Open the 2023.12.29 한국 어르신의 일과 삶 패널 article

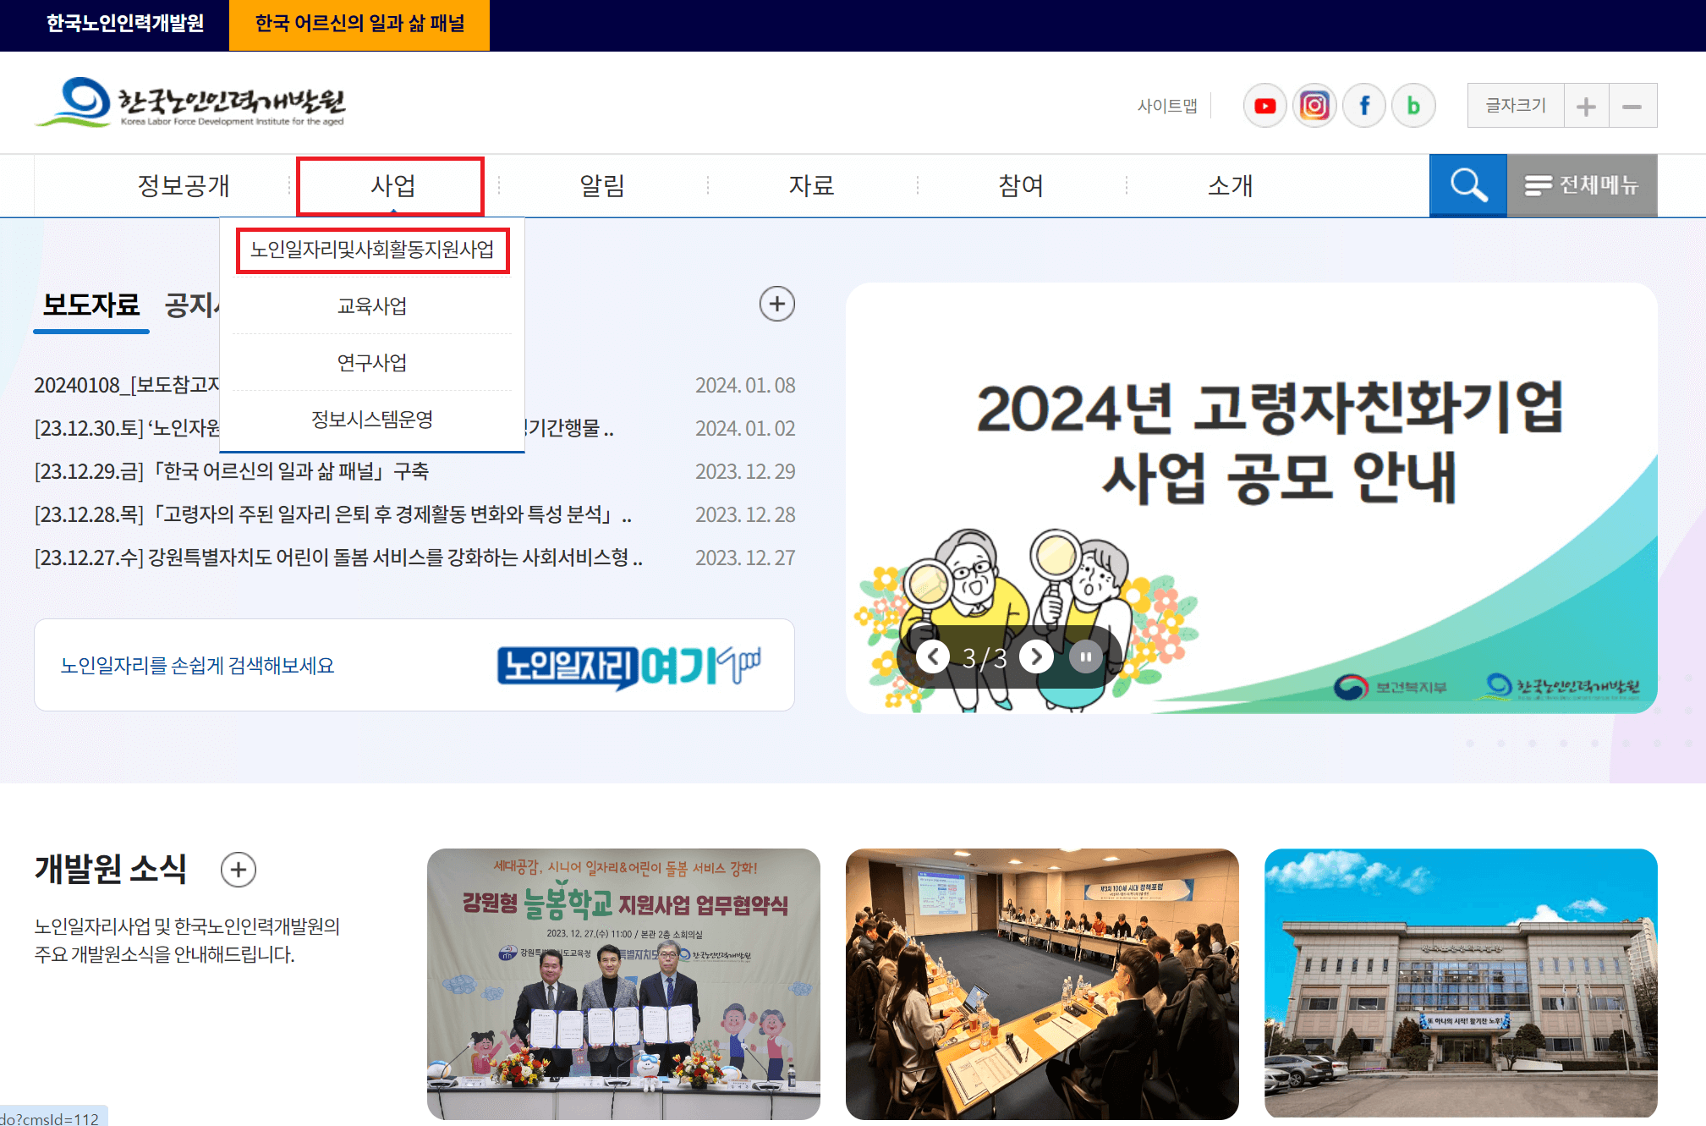click(232, 471)
